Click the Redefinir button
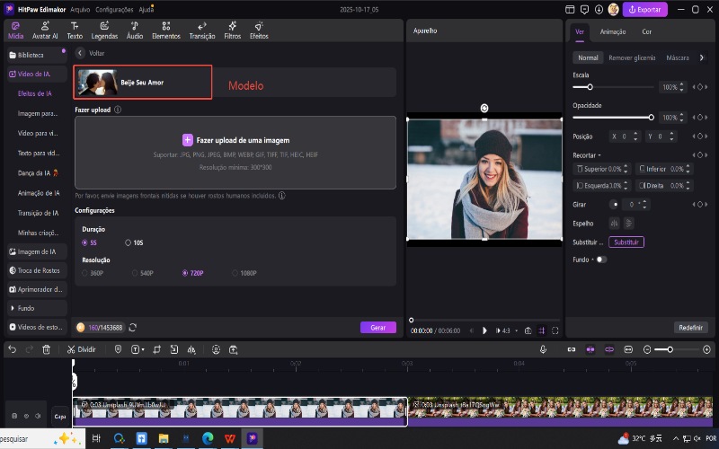719x449 pixels. 690,328
